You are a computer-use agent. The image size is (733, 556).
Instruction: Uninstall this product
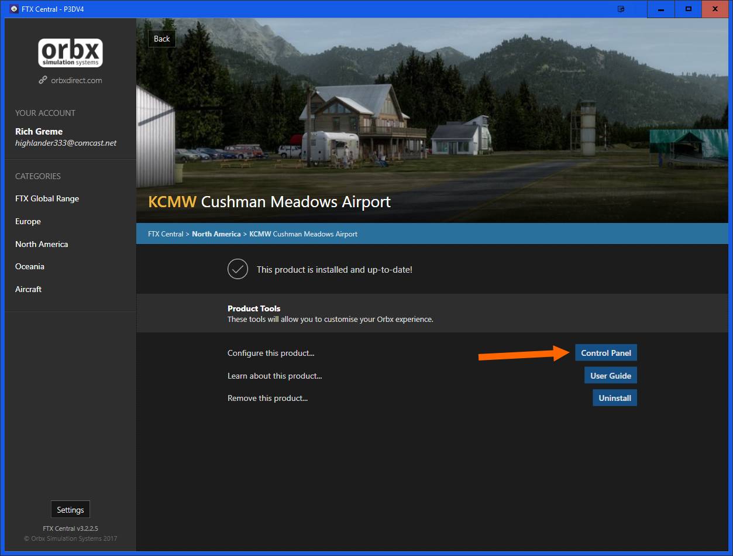(x=615, y=398)
